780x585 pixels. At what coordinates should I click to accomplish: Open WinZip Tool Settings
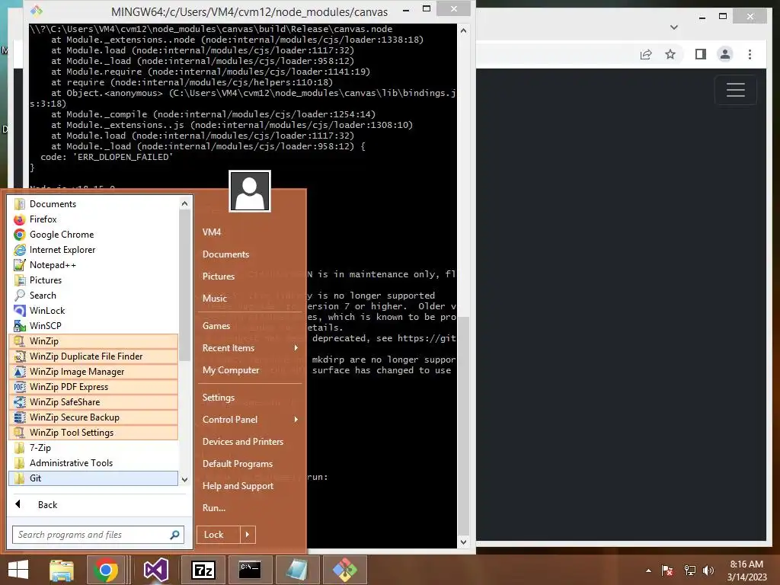(x=93, y=433)
